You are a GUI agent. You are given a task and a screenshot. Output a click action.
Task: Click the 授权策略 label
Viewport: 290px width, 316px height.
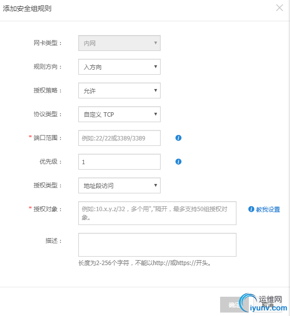[47, 90]
